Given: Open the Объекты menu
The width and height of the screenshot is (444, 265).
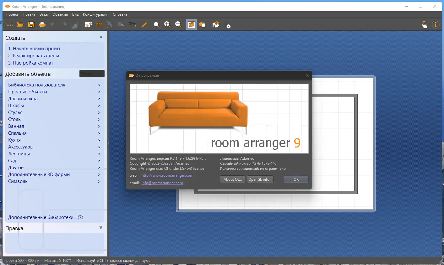Looking at the screenshot, I should pos(60,14).
